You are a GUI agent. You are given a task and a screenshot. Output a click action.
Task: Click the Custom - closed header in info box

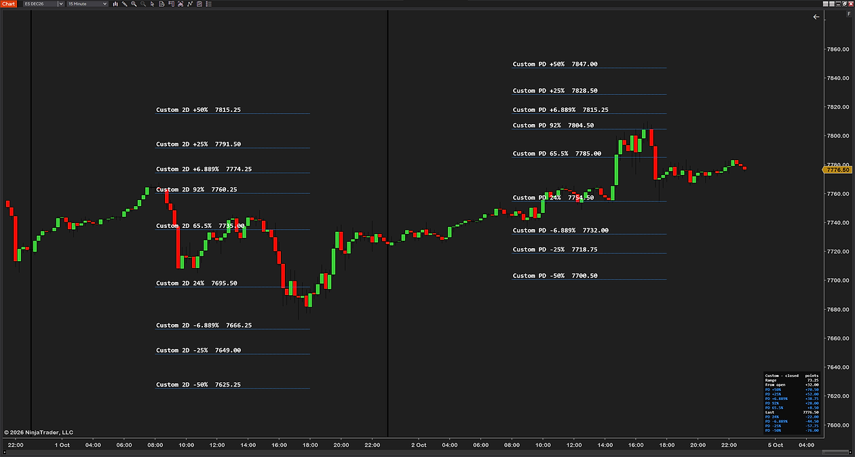pos(782,376)
